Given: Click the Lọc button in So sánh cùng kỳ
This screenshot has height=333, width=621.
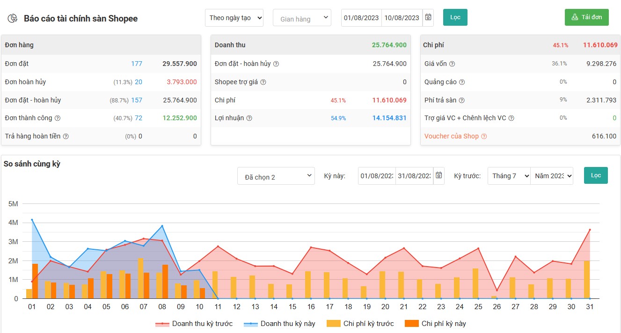Looking at the screenshot, I should (596, 175).
